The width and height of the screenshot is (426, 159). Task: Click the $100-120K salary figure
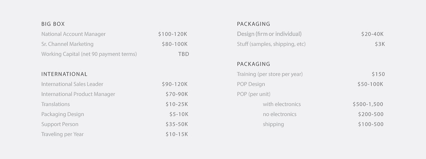click(173, 34)
